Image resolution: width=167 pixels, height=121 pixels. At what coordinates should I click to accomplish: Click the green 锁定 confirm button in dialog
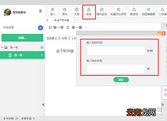[x=121, y=80]
